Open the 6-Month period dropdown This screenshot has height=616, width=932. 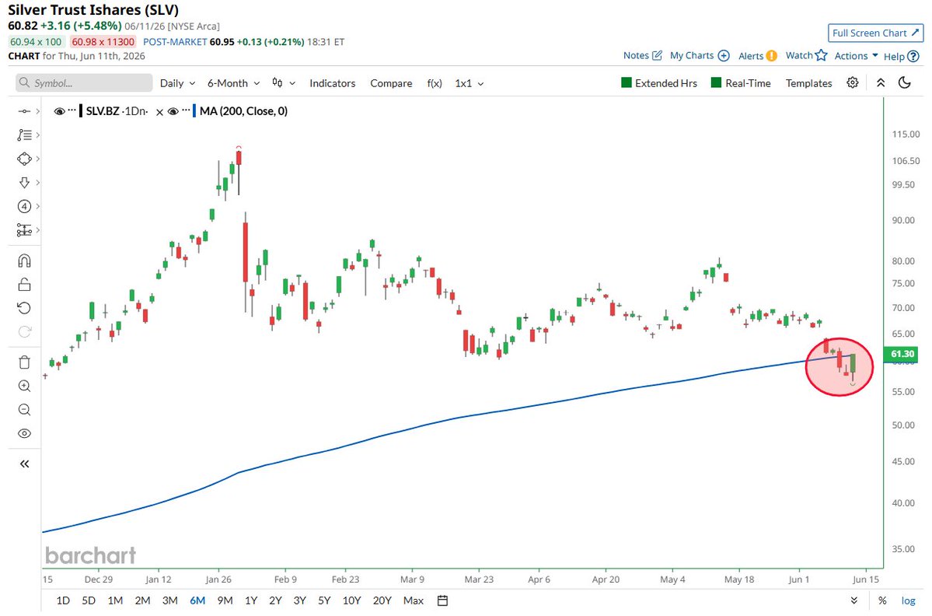[x=233, y=83]
